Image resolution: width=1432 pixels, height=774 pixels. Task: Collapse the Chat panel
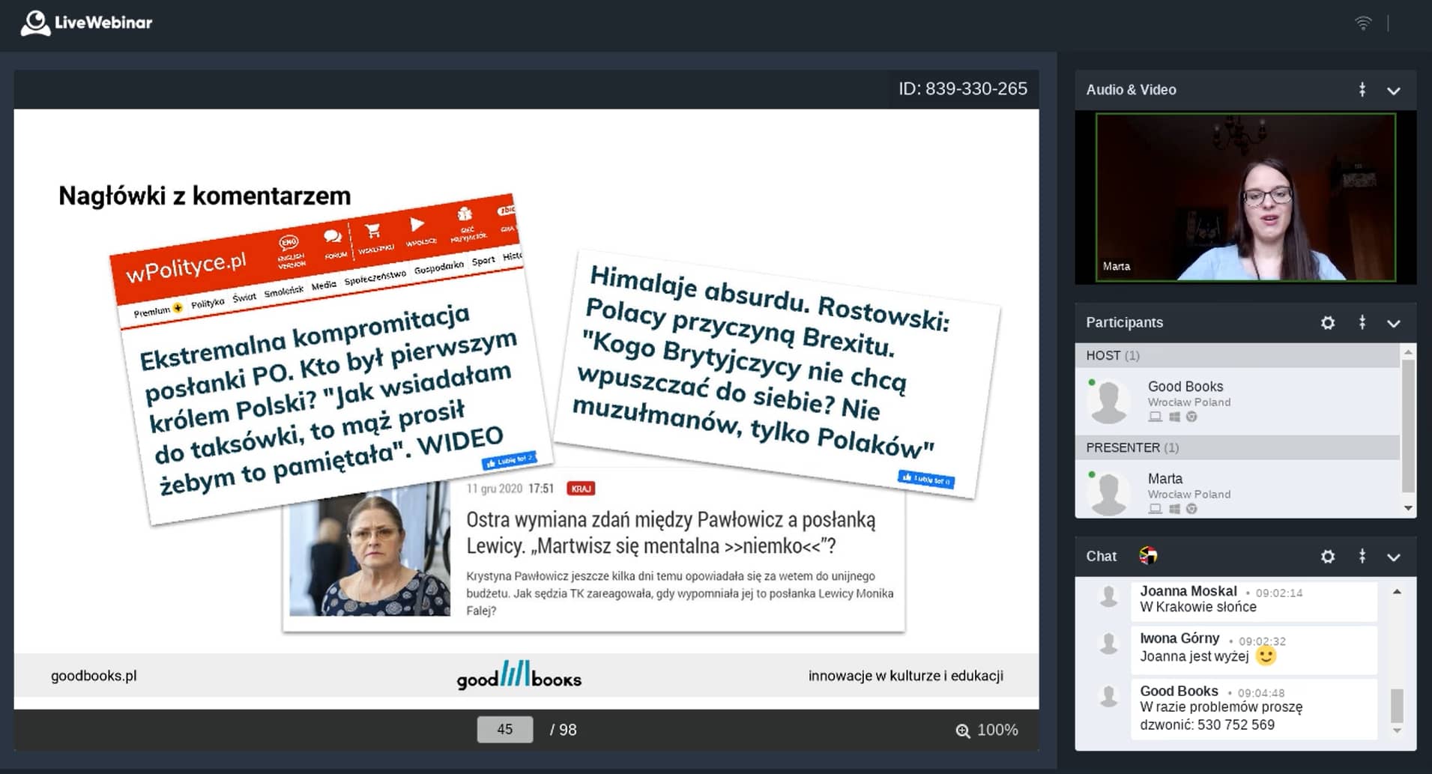1394,557
